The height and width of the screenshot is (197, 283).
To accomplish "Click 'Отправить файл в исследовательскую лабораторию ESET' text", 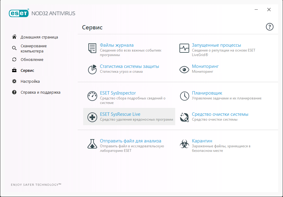I will click(132, 149).
